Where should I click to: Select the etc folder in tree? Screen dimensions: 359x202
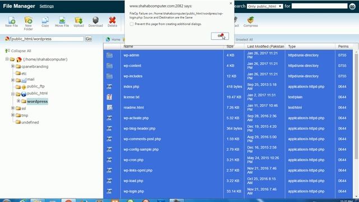click(x=24, y=74)
